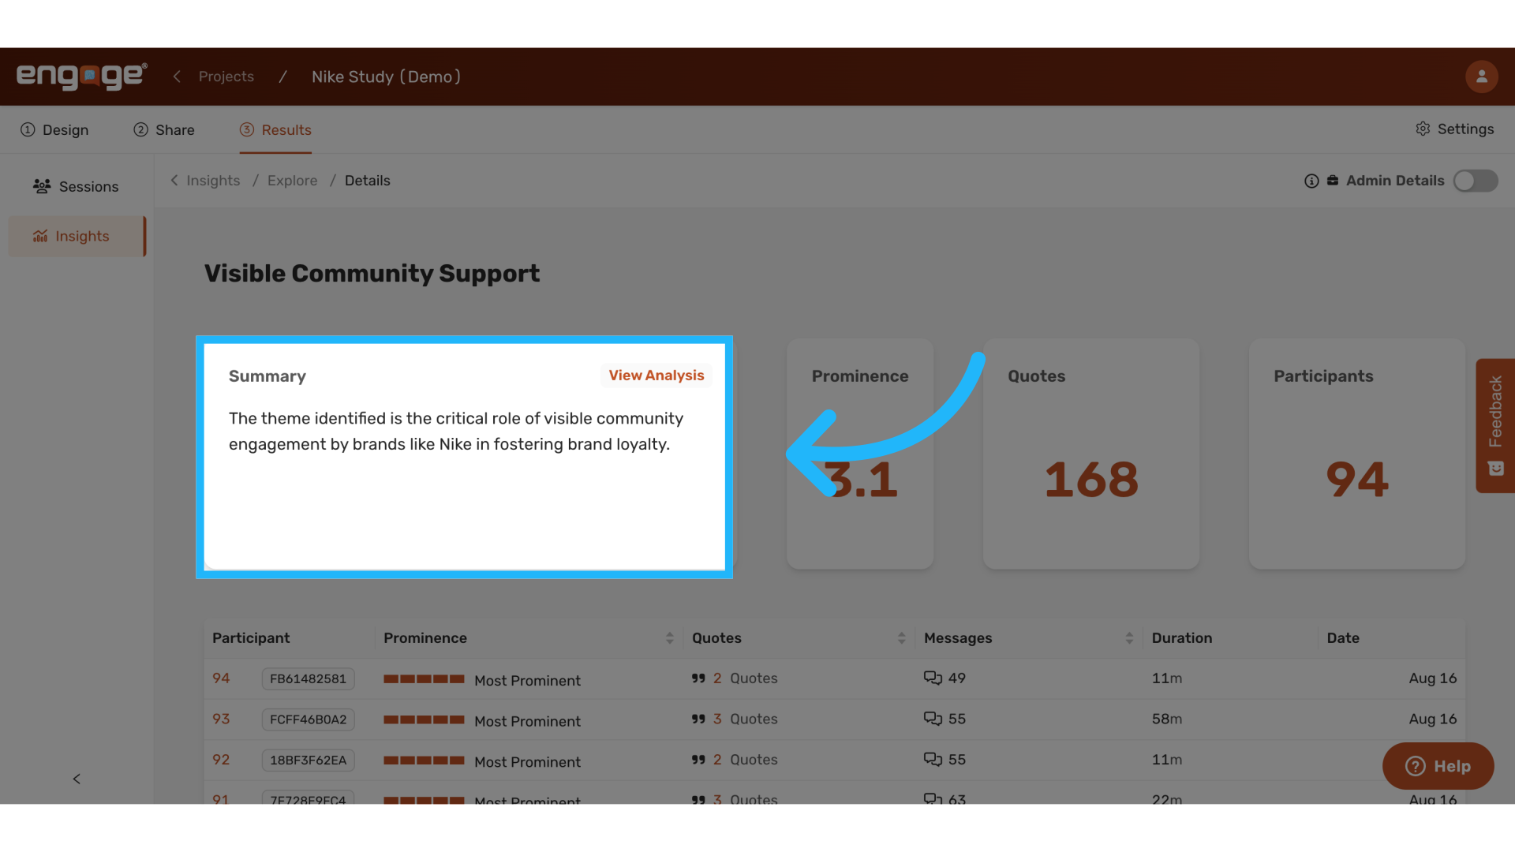Click the Participant column header
Screen dimensions: 1515x852
coord(251,638)
